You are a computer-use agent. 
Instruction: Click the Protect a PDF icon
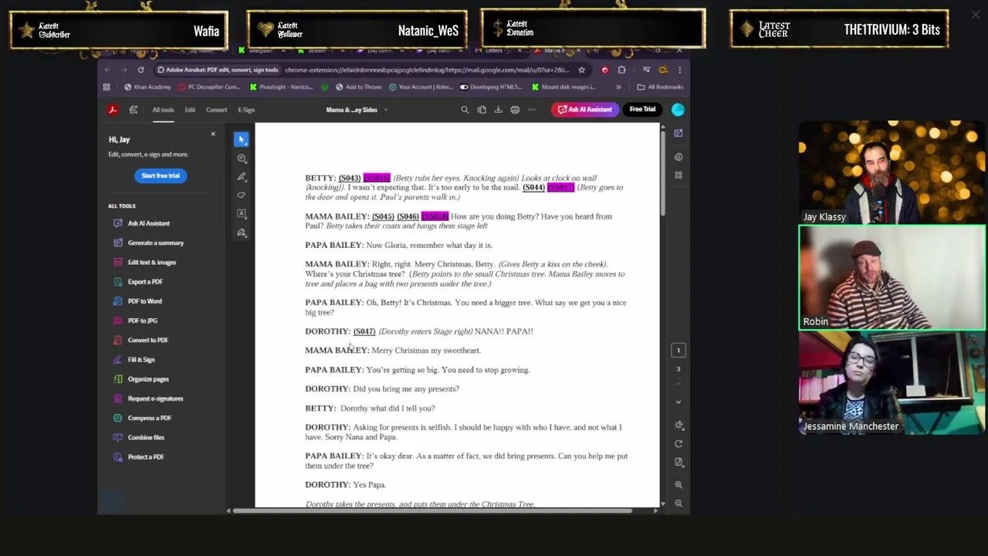117,456
